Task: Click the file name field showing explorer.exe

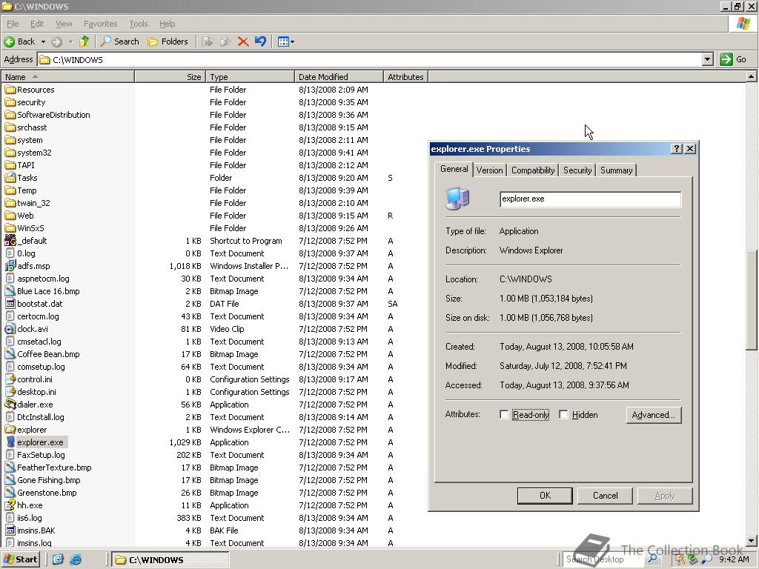Action: (x=589, y=199)
